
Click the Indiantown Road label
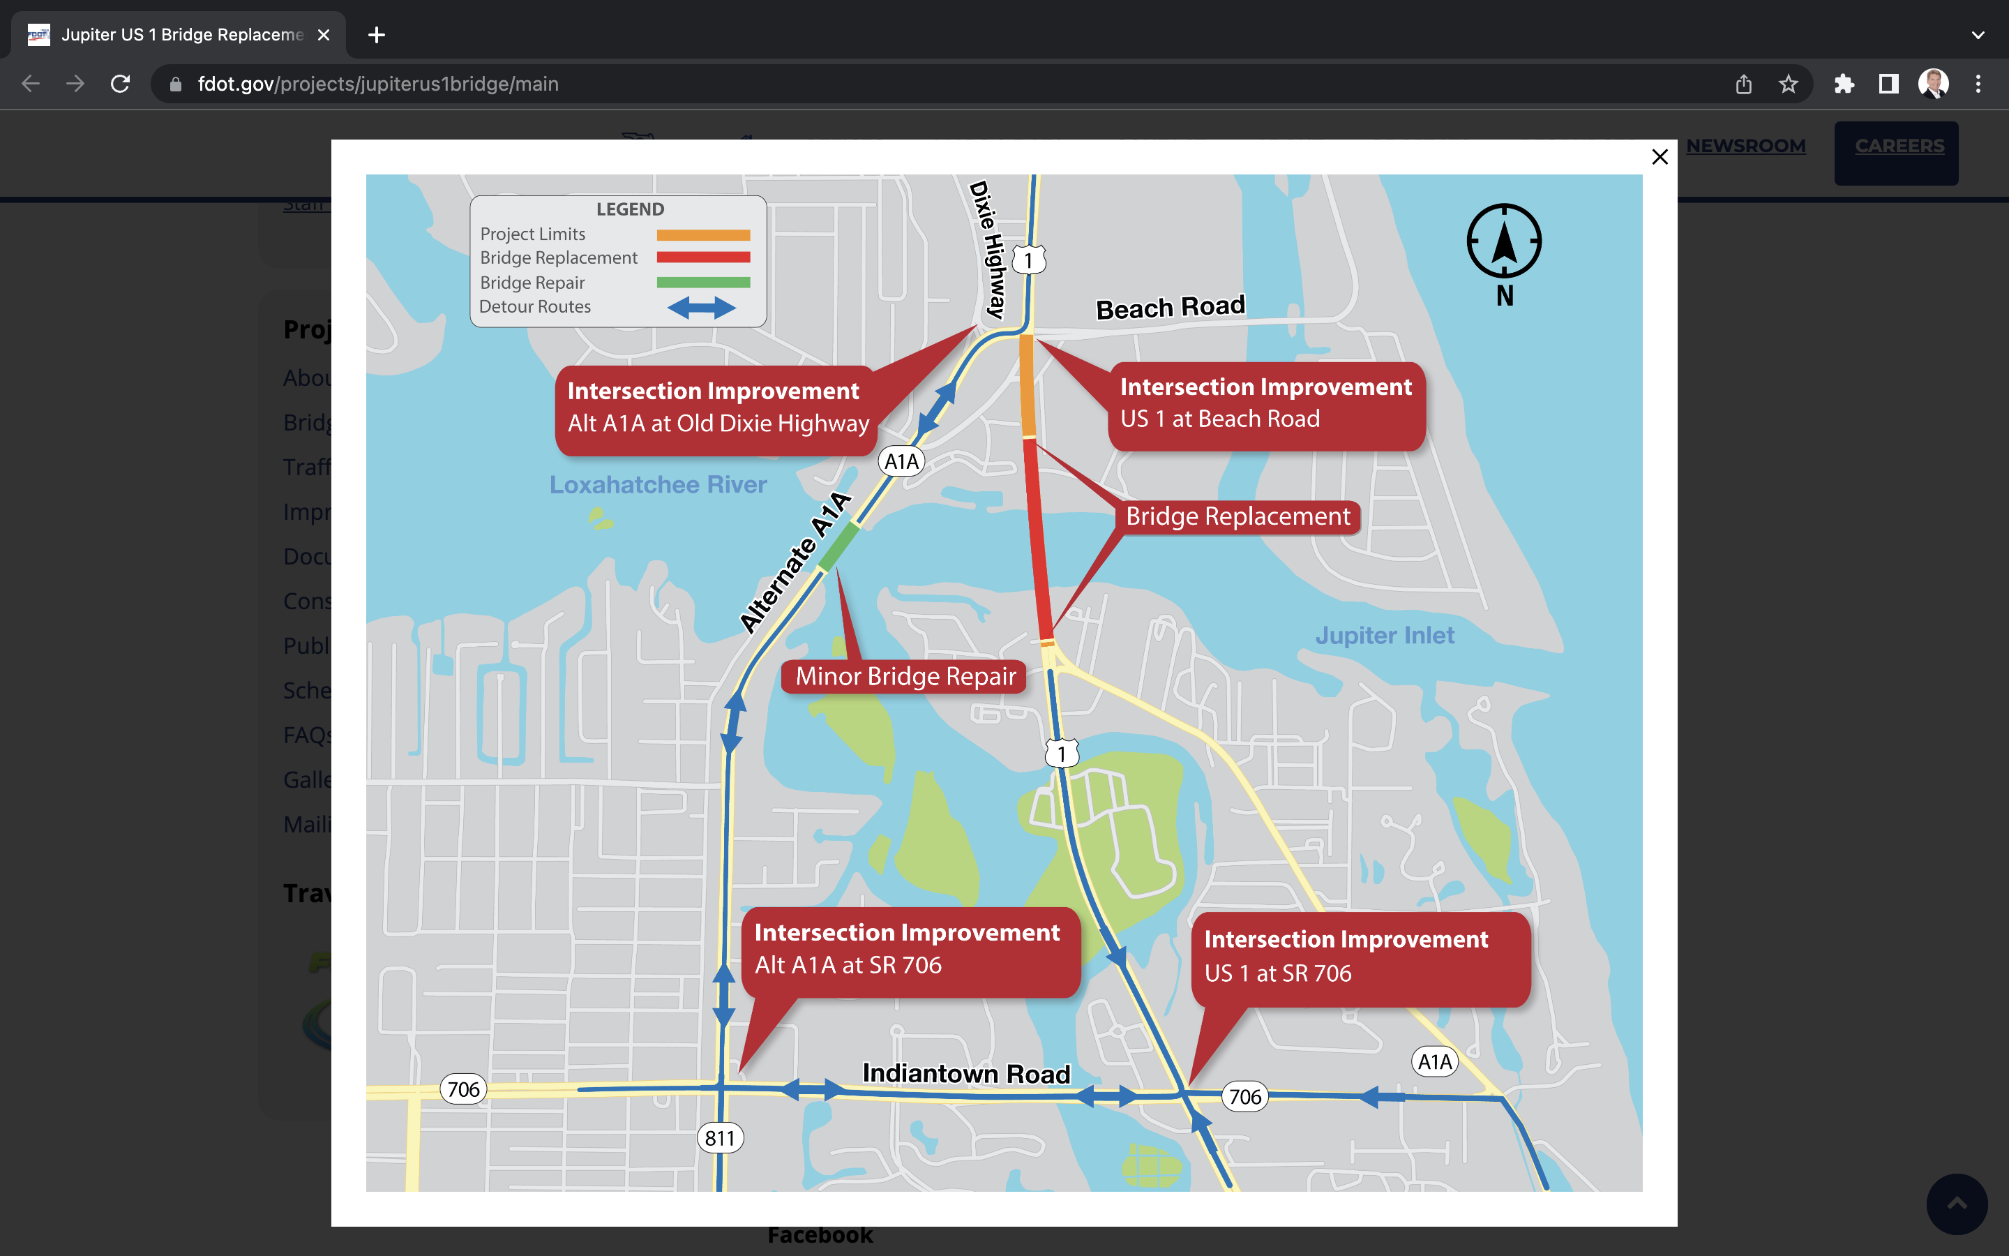coord(966,1073)
